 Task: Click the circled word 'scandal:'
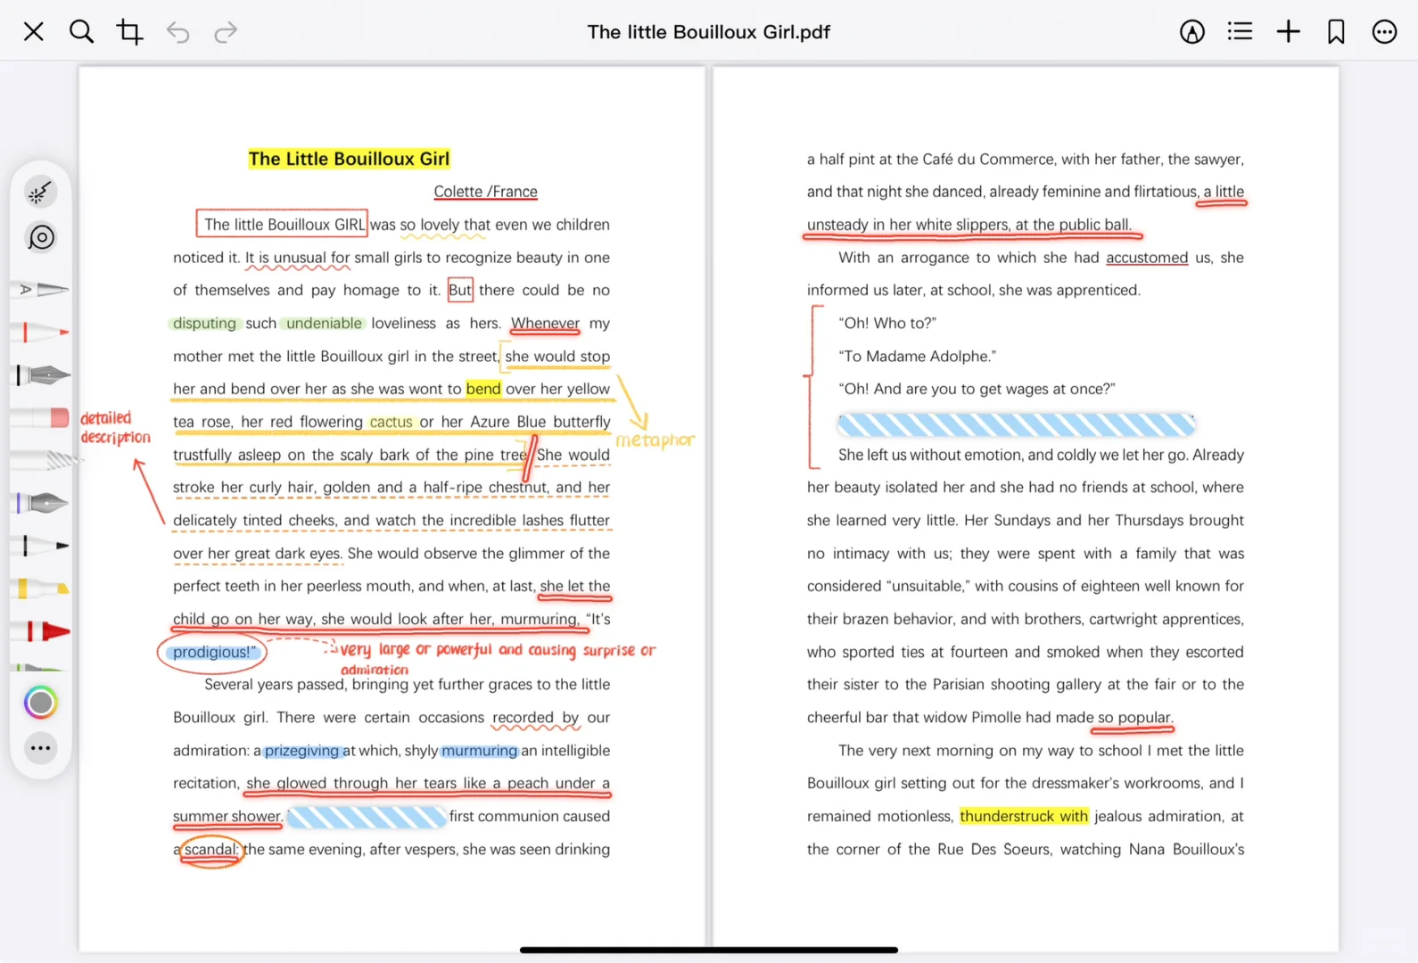(211, 849)
